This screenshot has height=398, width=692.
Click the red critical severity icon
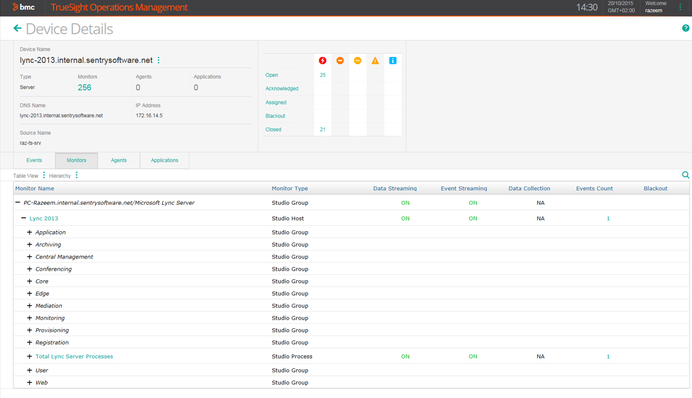(x=322, y=61)
